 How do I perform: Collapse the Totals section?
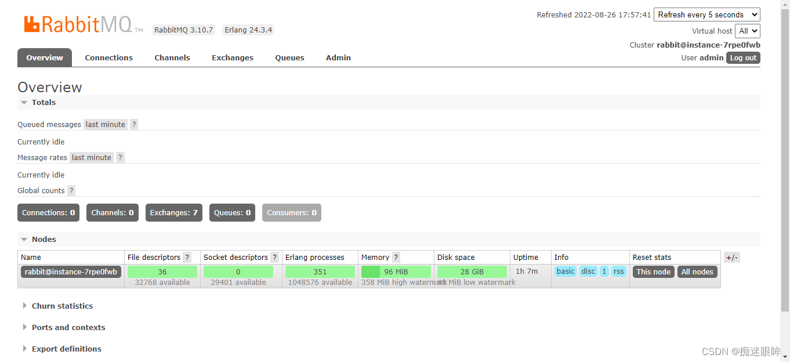coord(23,102)
